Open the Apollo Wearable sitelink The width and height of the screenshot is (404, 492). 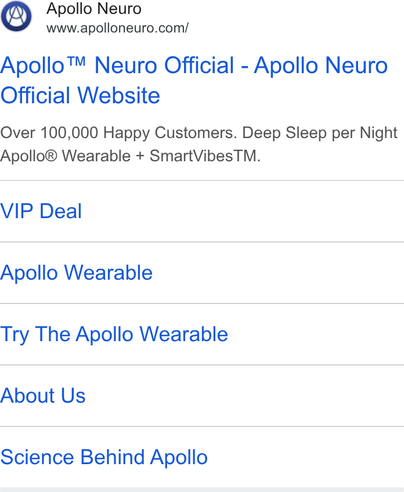[76, 272]
